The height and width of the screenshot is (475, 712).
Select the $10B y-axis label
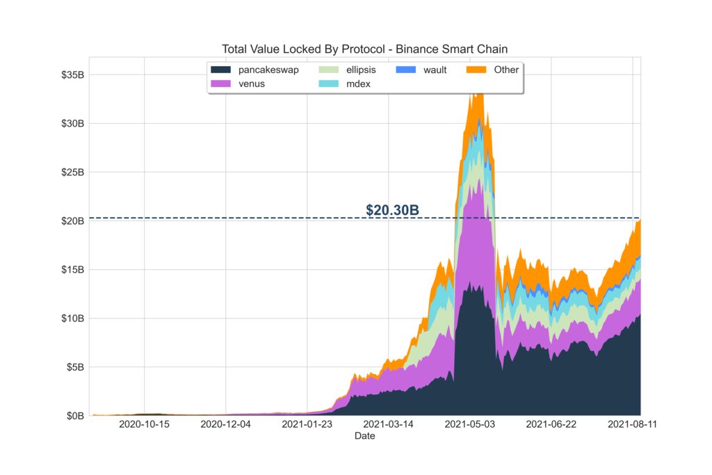(72, 319)
